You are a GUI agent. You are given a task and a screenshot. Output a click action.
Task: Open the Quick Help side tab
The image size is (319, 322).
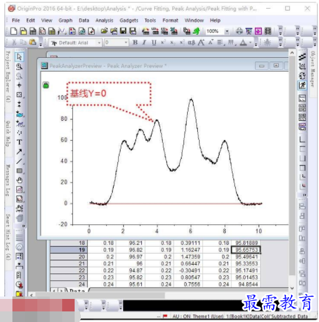(8, 134)
